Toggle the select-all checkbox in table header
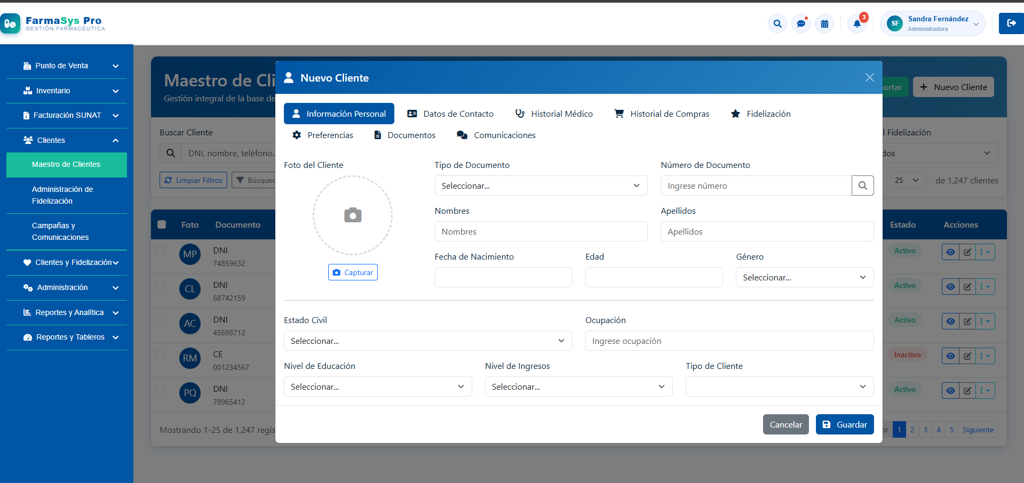This screenshot has width=1024, height=483. coord(162,224)
